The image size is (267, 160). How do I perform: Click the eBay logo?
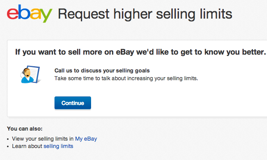pyautogui.click(x=29, y=14)
